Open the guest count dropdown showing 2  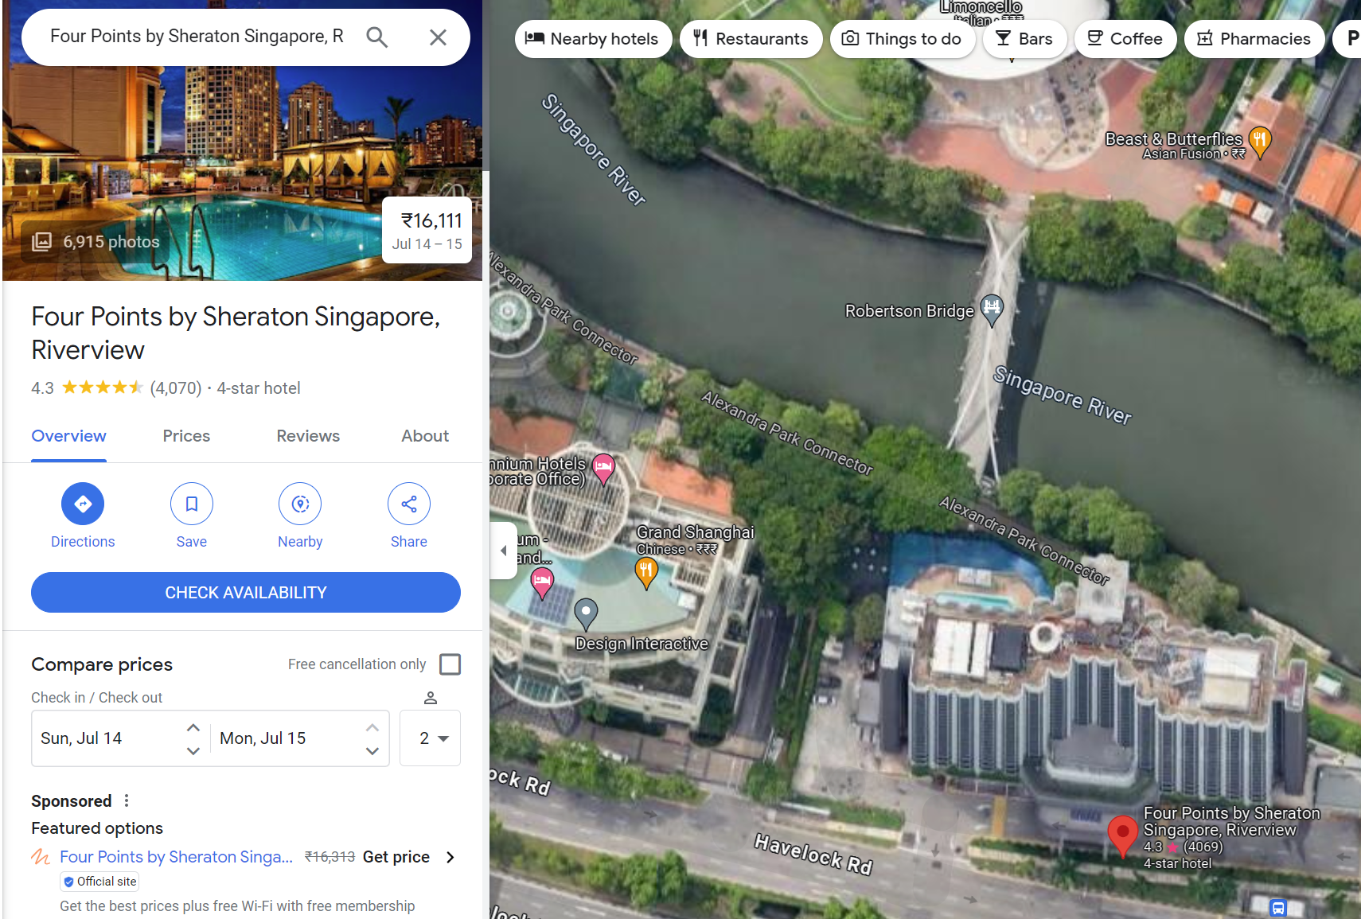point(430,738)
